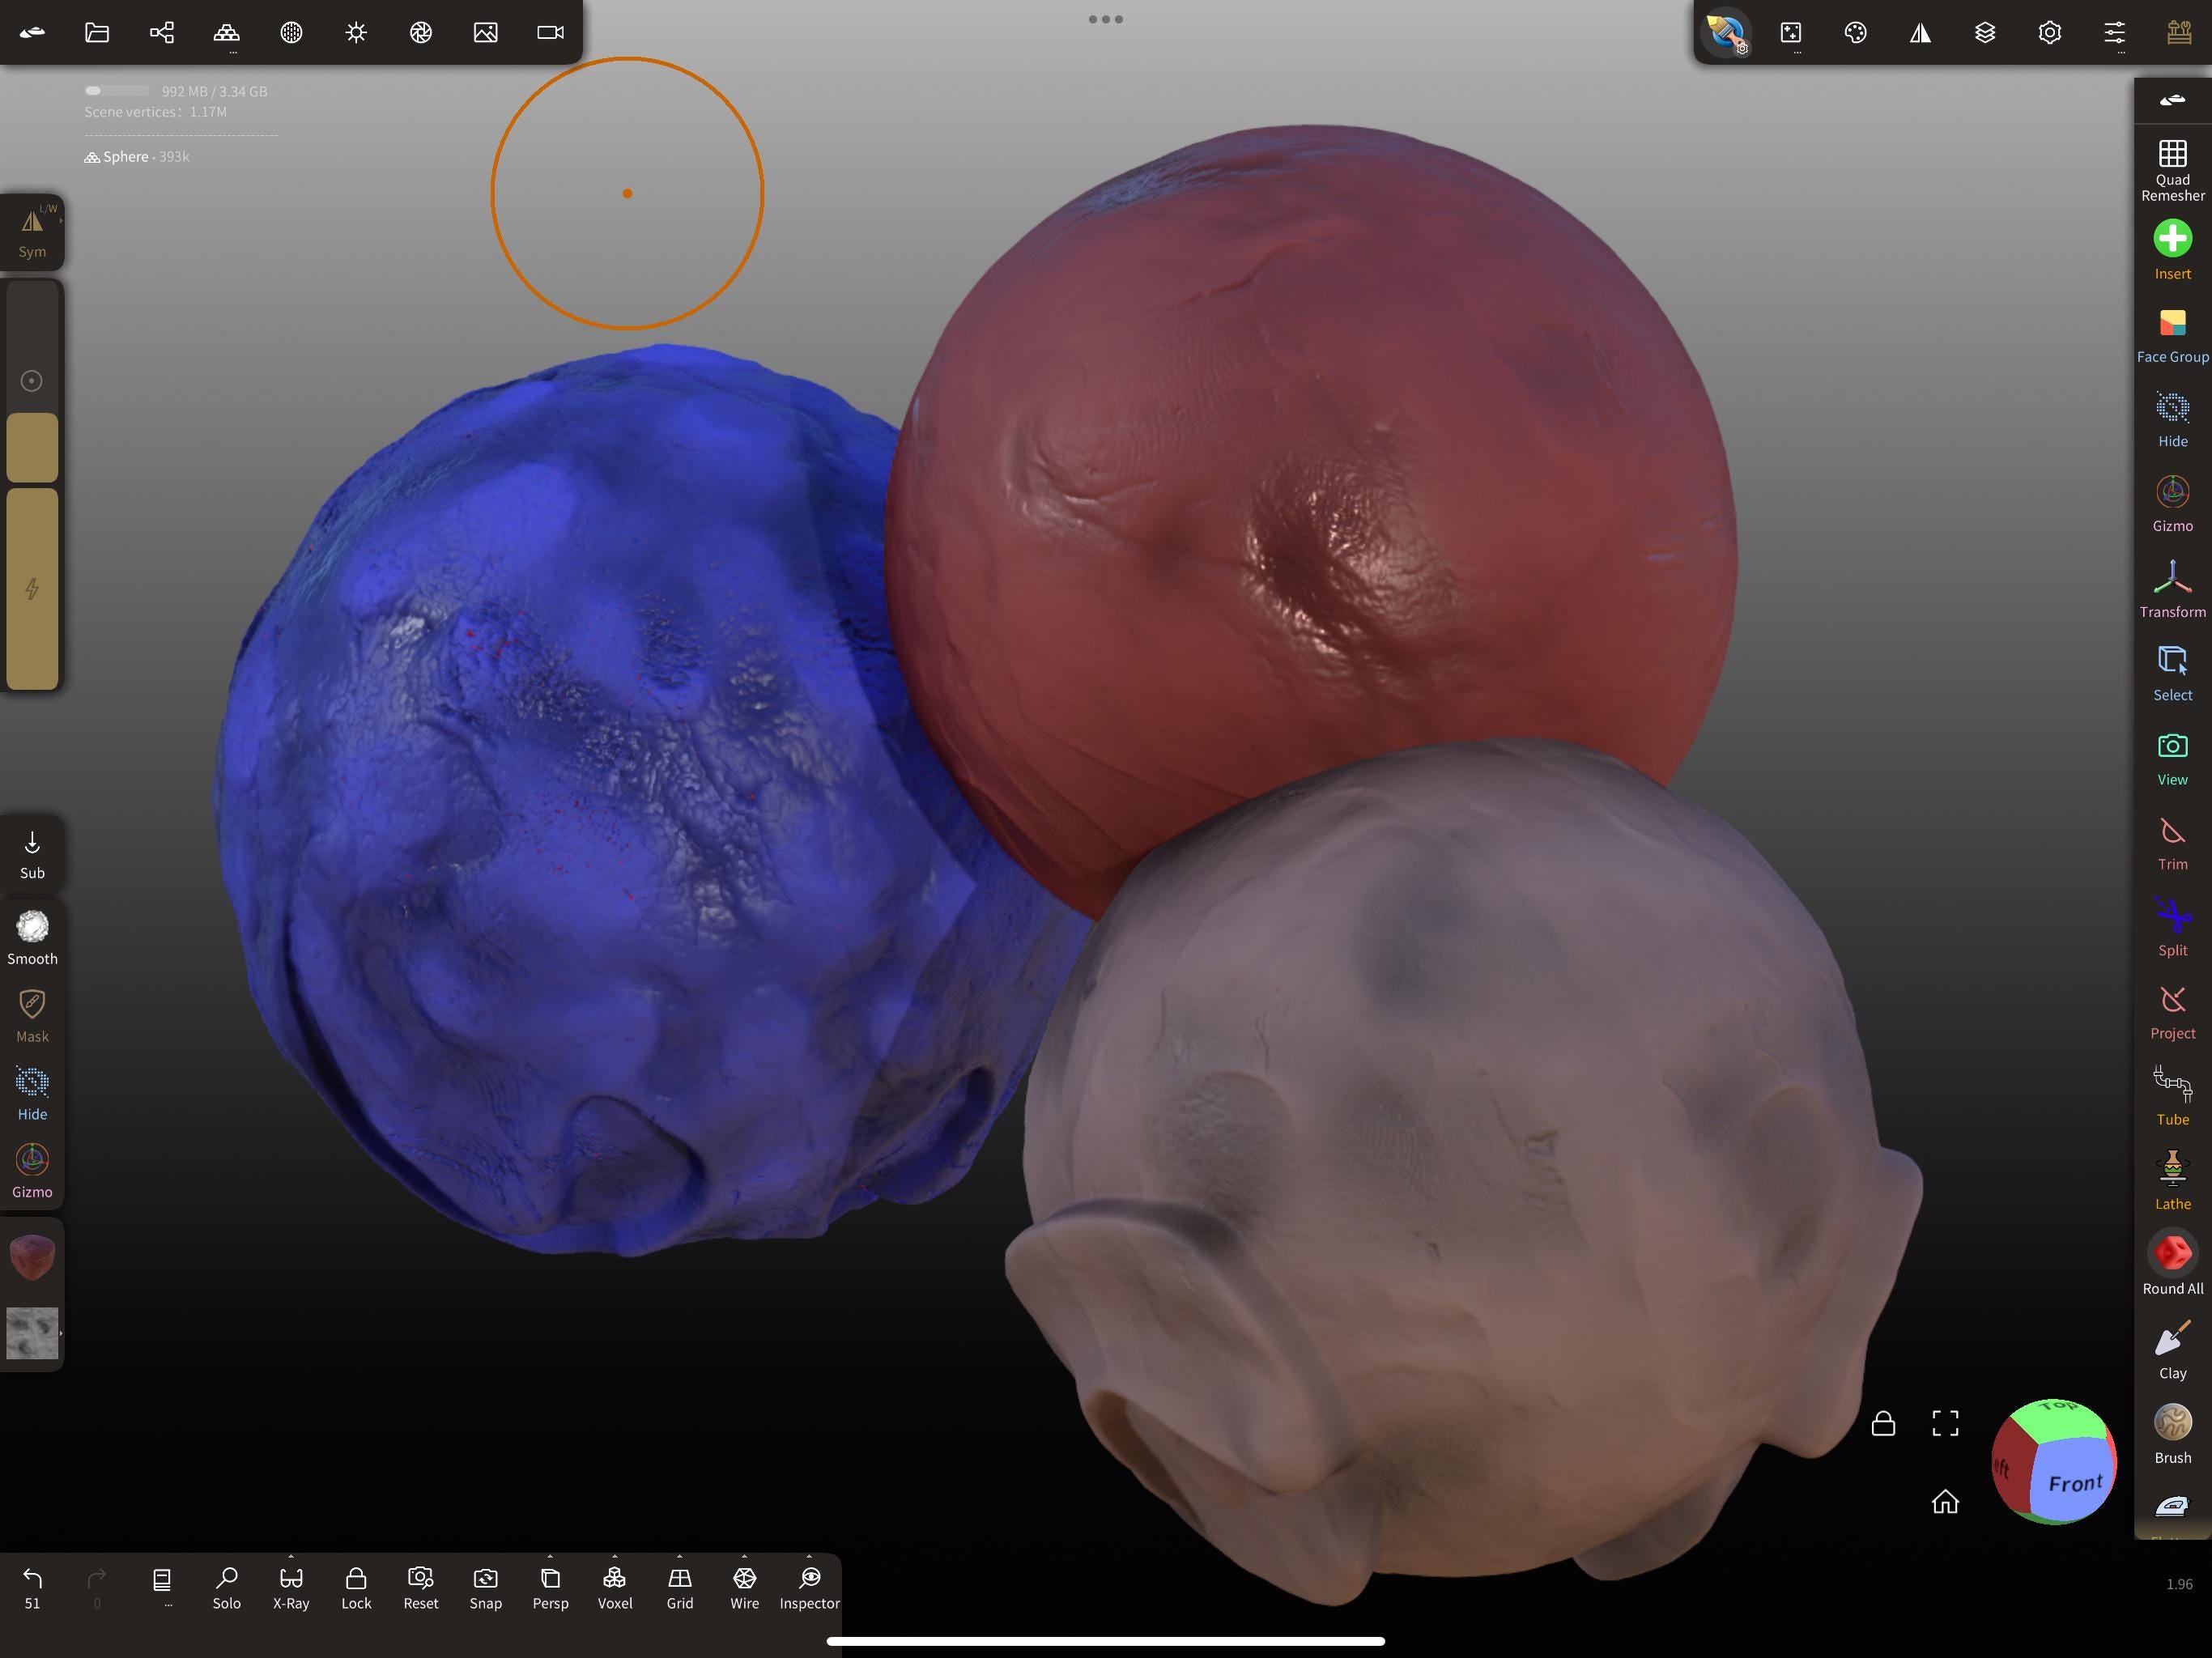Image resolution: width=2212 pixels, height=1658 pixels.
Task: Open the Inspector
Action: tap(810, 1588)
